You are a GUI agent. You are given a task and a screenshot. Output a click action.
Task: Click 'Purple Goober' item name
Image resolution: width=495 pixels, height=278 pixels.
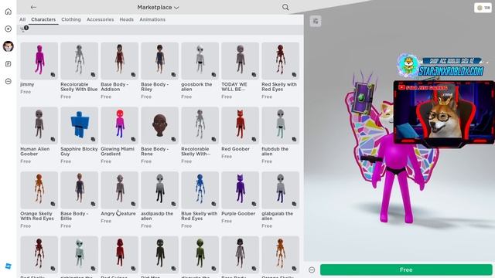pos(238,214)
